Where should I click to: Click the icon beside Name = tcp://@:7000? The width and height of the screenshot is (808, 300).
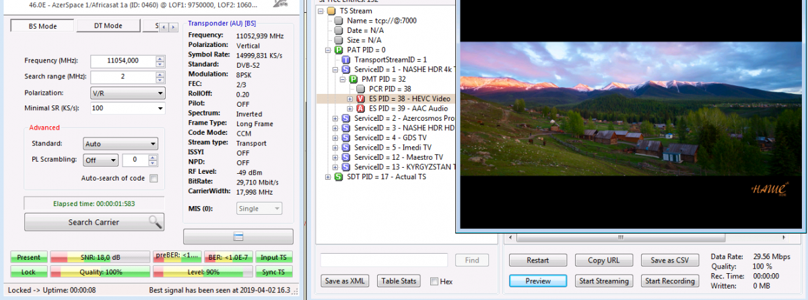click(x=339, y=21)
